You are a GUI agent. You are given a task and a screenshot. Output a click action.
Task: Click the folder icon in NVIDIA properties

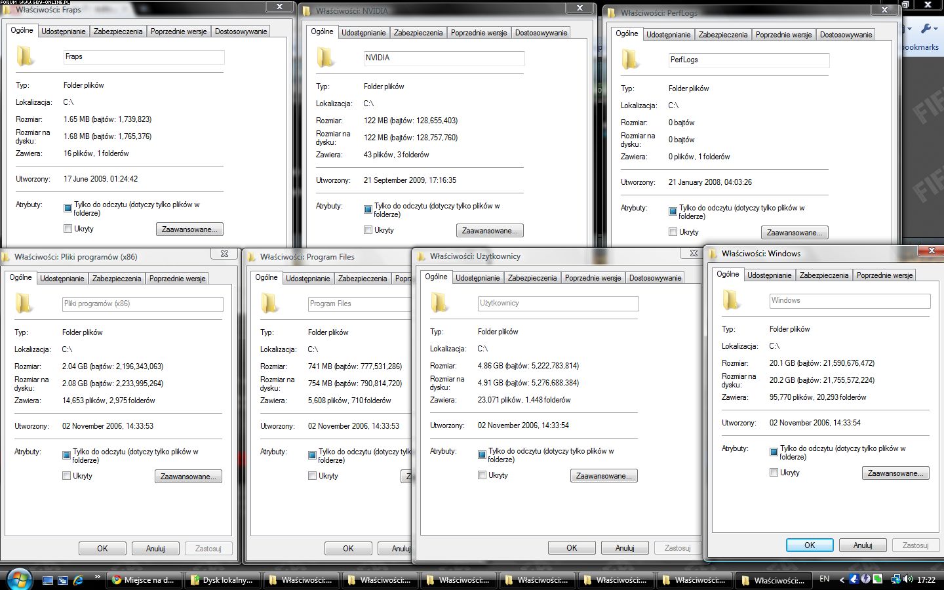pyautogui.click(x=326, y=58)
